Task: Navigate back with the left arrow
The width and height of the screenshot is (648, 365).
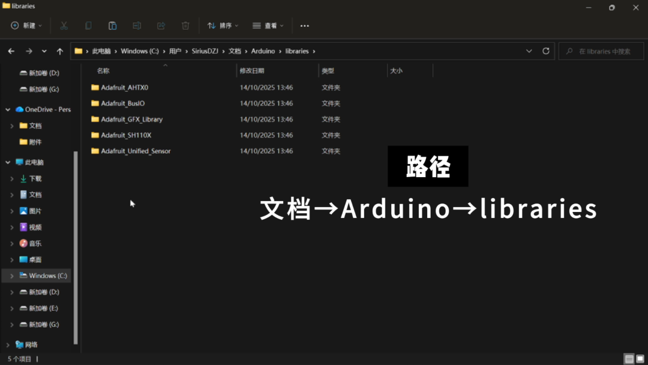Action: coord(11,51)
